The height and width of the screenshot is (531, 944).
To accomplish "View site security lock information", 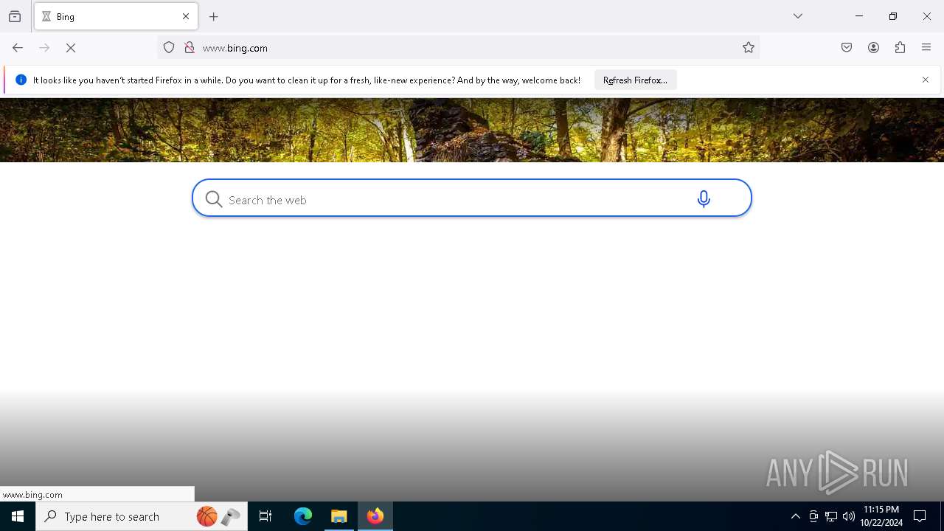I will 190,48.
